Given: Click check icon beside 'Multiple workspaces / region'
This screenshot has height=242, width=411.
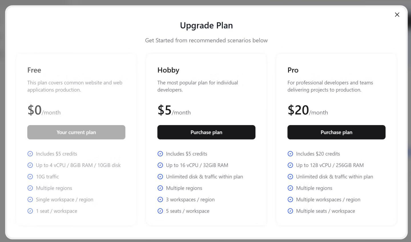Looking at the screenshot, I should click(x=290, y=200).
